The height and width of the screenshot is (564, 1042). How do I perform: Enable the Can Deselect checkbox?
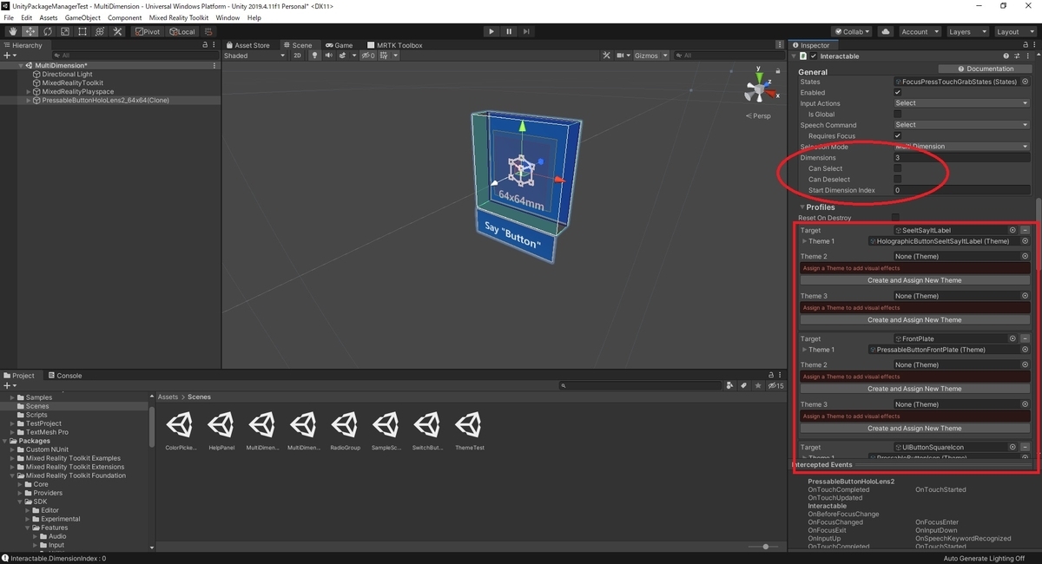pos(898,180)
